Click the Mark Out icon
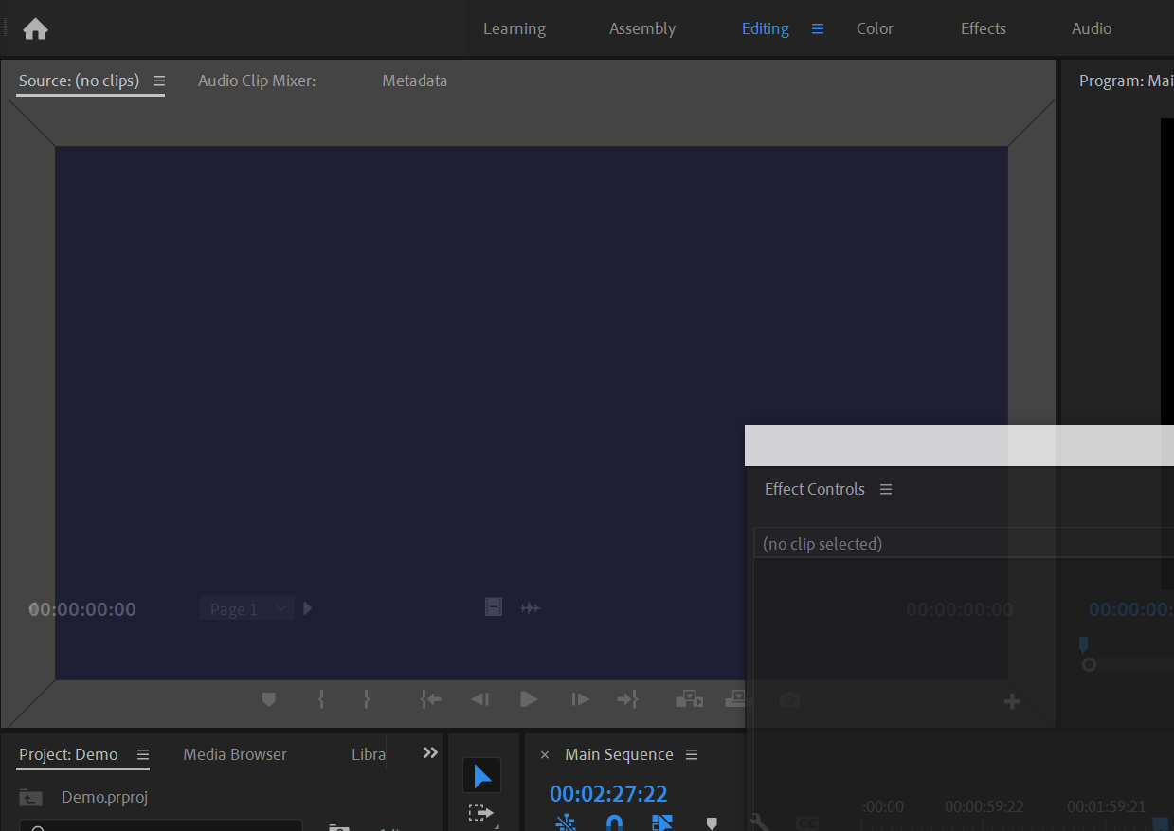 click(366, 698)
